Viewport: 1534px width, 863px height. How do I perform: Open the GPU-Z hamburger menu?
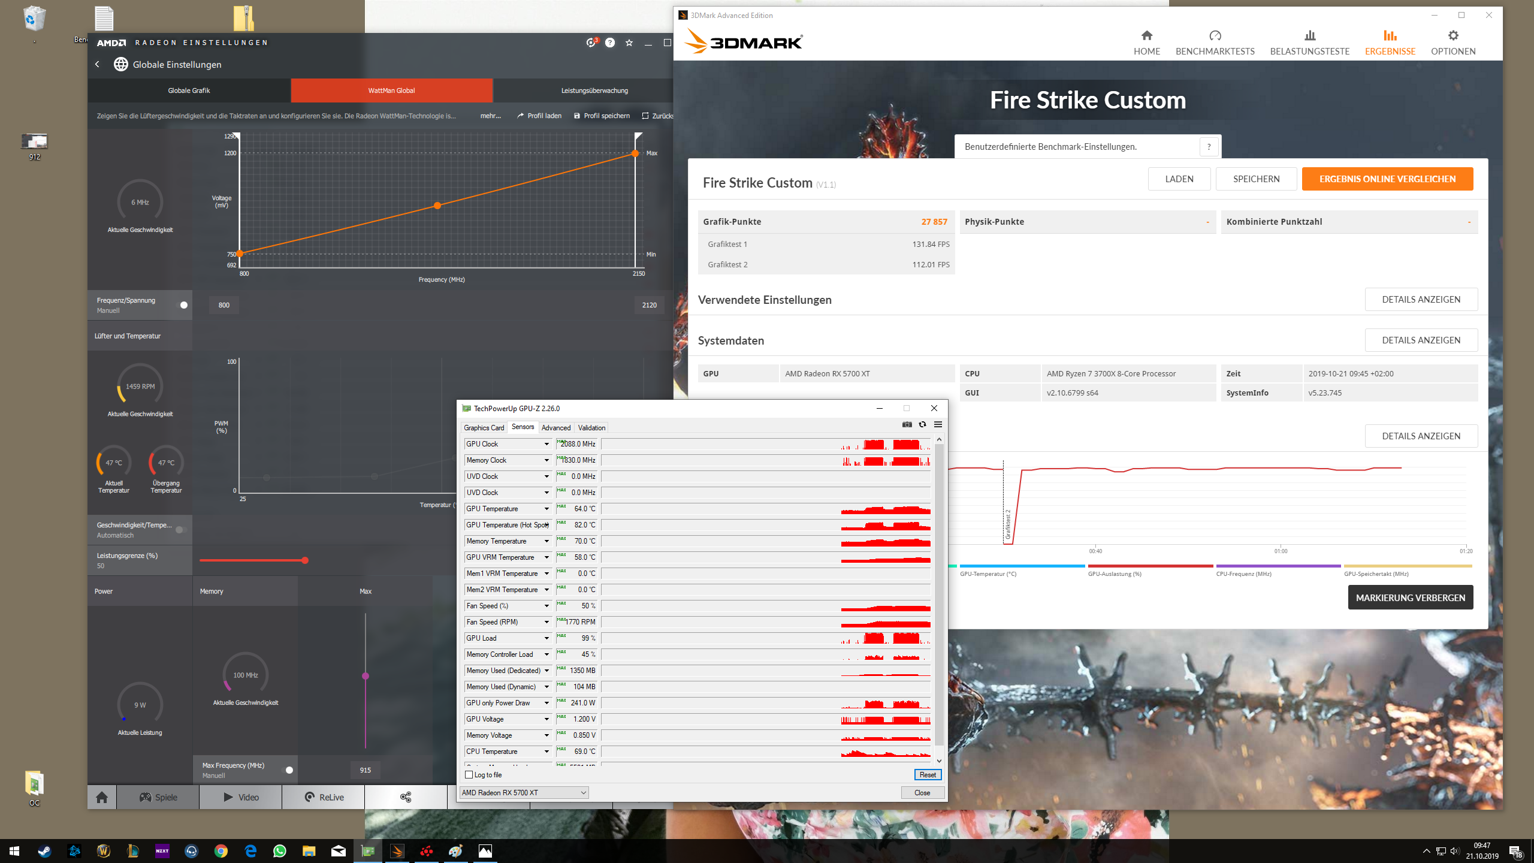tap(938, 424)
